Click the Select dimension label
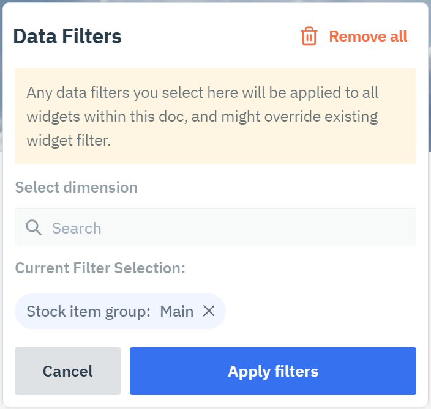 click(77, 188)
